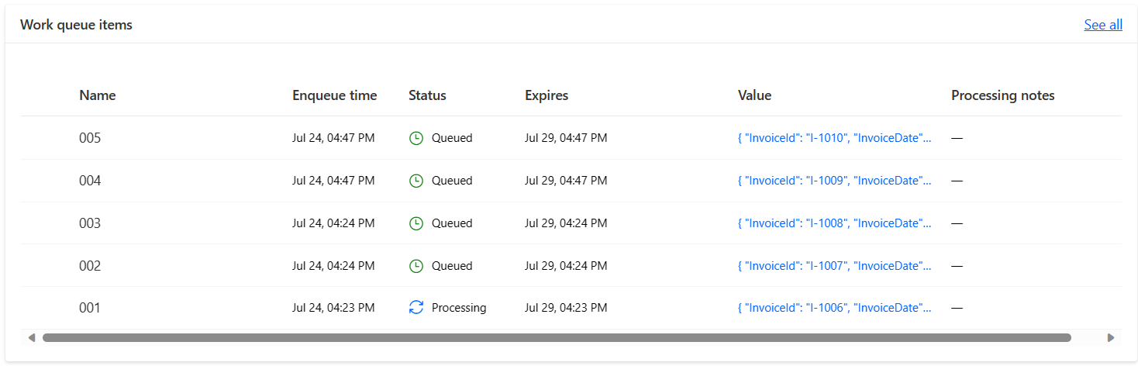Click the Queued clock icon for item 005
1138x366 pixels.
coord(416,138)
